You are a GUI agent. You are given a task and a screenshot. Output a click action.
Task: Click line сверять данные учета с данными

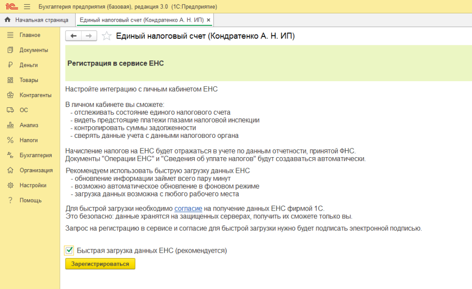pos(154,136)
